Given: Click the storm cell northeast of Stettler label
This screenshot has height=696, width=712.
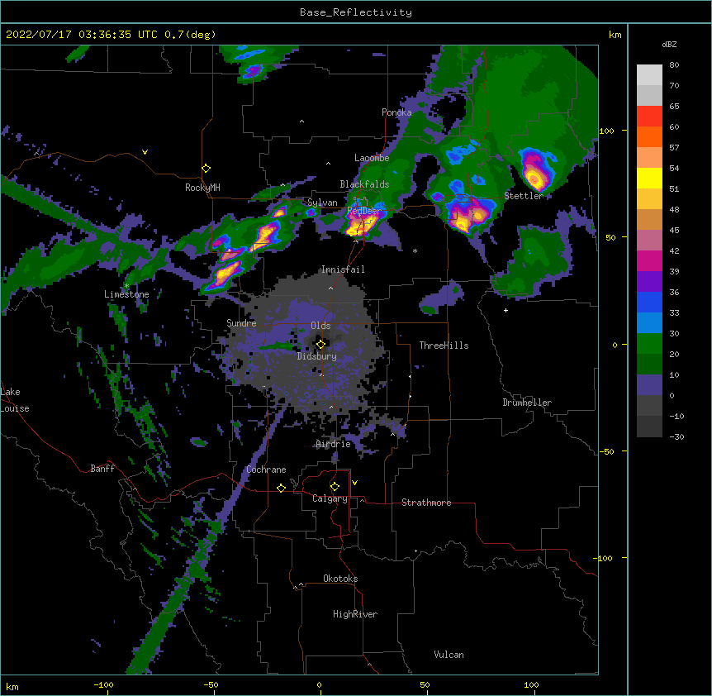Looking at the screenshot, I should point(536,170).
